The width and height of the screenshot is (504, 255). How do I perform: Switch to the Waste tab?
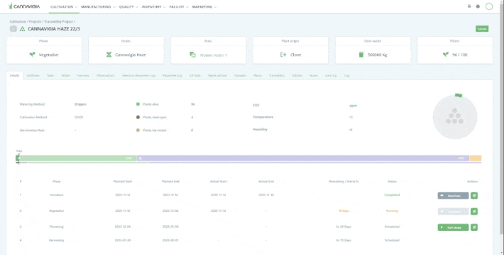coord(65,76)
